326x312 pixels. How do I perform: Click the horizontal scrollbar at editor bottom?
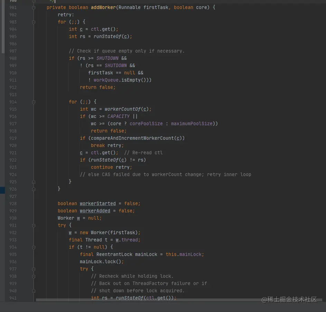(179, 300)
